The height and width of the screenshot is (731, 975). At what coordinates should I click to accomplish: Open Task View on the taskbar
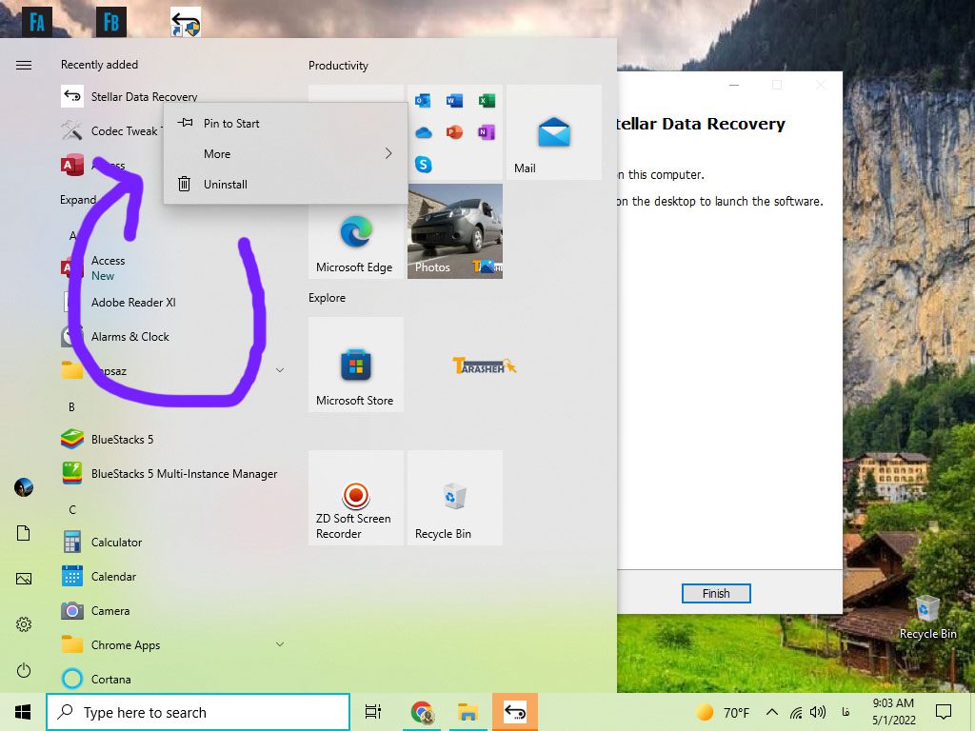[373, 712]
